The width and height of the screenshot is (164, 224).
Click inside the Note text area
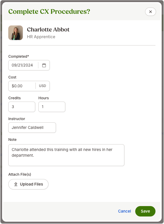click(66, 155)
